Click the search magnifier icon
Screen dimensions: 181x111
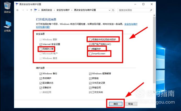pos(151,10)
